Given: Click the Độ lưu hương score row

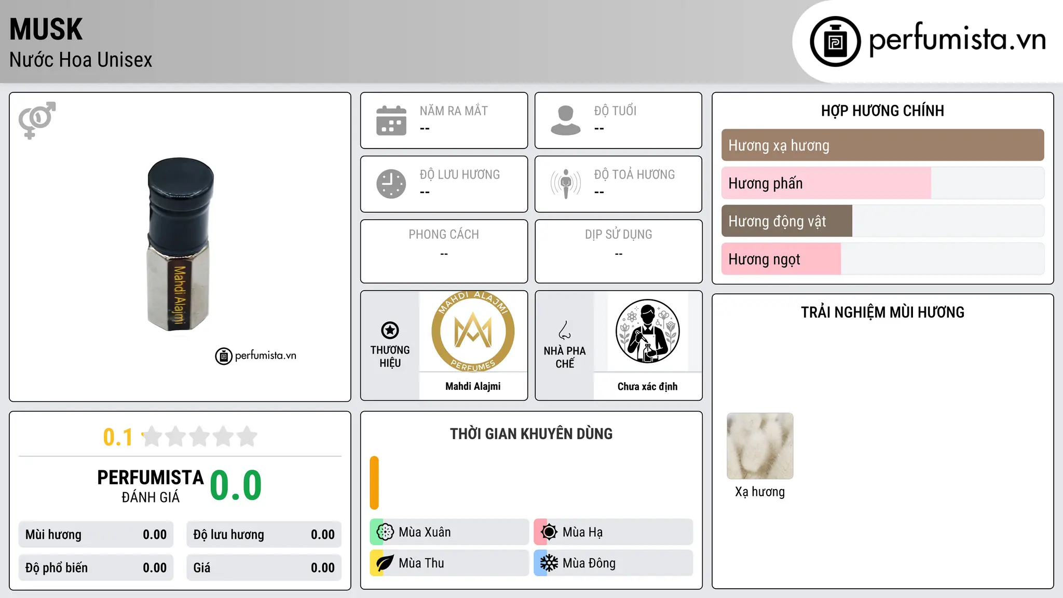Looking at the screenshot, I should (264, 535).
